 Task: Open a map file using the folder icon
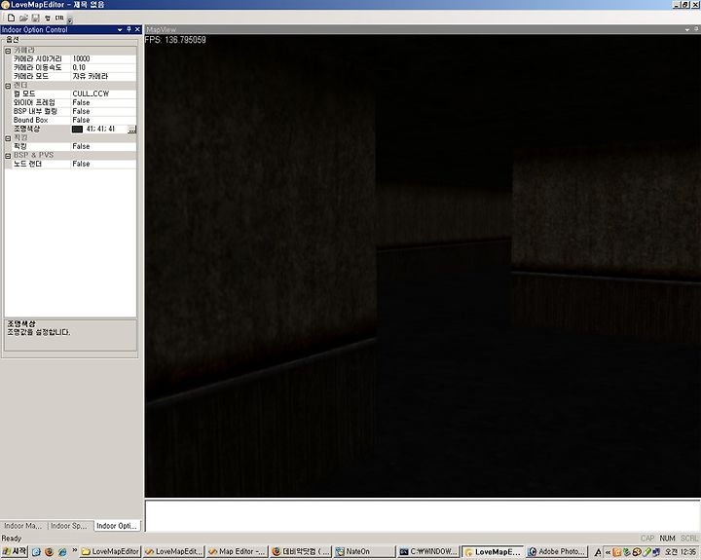[23, 18]
